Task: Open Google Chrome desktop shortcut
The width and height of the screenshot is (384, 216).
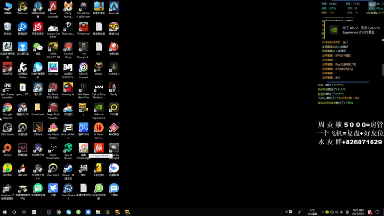Action: tap(7, 111)
